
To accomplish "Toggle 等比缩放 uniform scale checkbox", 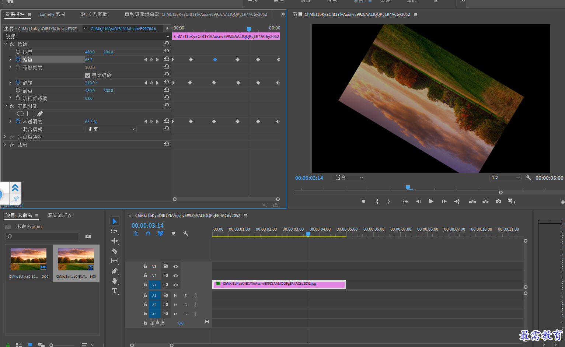I will coord(88,75).
